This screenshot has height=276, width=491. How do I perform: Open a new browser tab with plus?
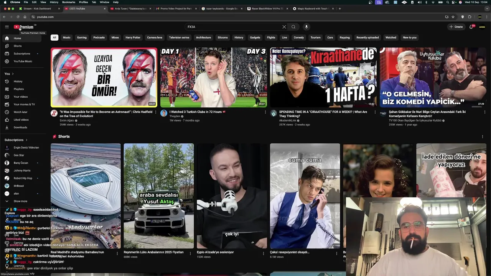339,8
